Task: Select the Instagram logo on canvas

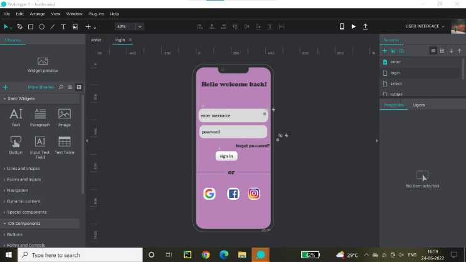Action: pos(254,194)
